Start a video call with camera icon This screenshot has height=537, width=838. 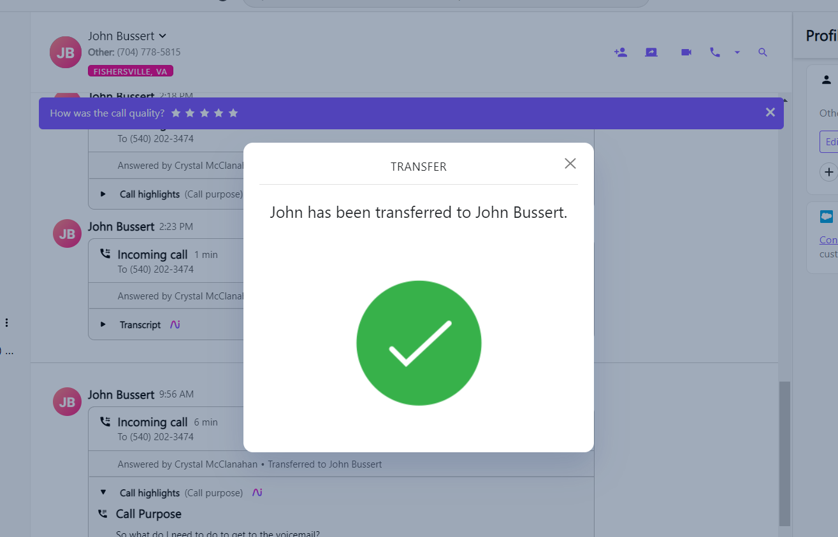[x=686, y=52]
